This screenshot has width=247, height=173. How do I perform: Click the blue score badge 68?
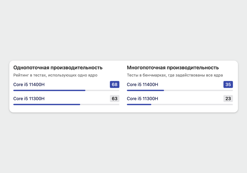(x=115, y=85)
